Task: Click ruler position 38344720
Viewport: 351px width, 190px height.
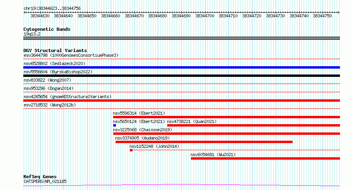Action: [252, 16]
